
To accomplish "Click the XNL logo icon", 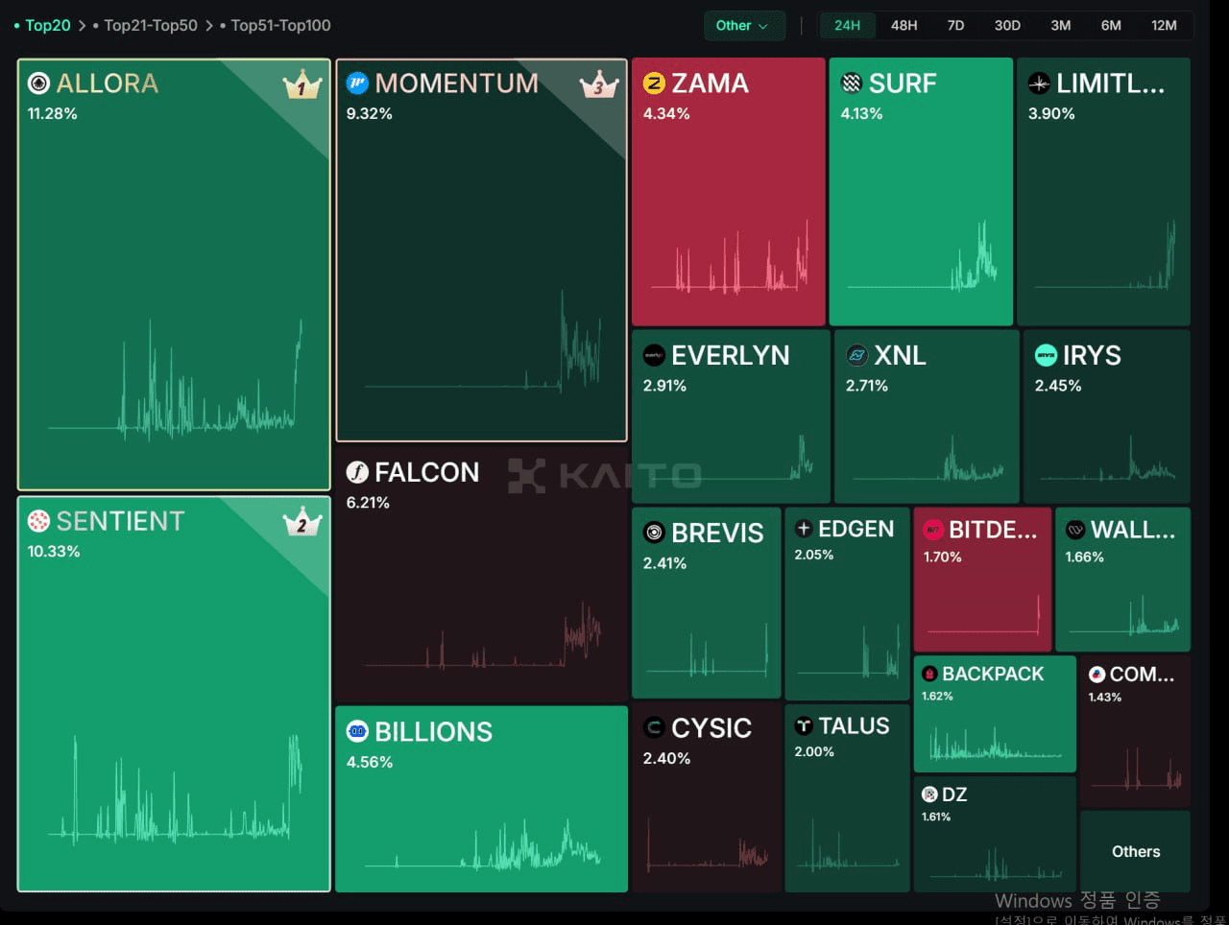I will click(857, 355).
